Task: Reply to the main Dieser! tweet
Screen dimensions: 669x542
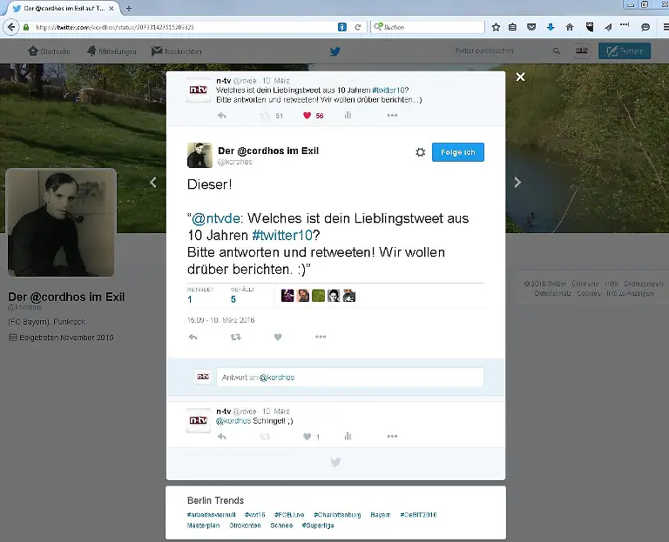Action: pyautogui.click(x=193, y=337)
